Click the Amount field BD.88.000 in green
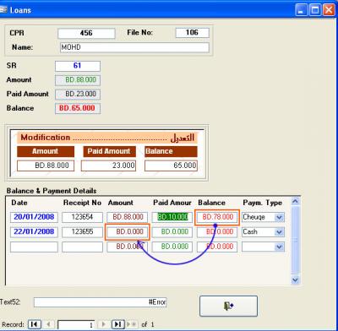The width and height of the screenshot is (338, 331). (x=78, y=80)
